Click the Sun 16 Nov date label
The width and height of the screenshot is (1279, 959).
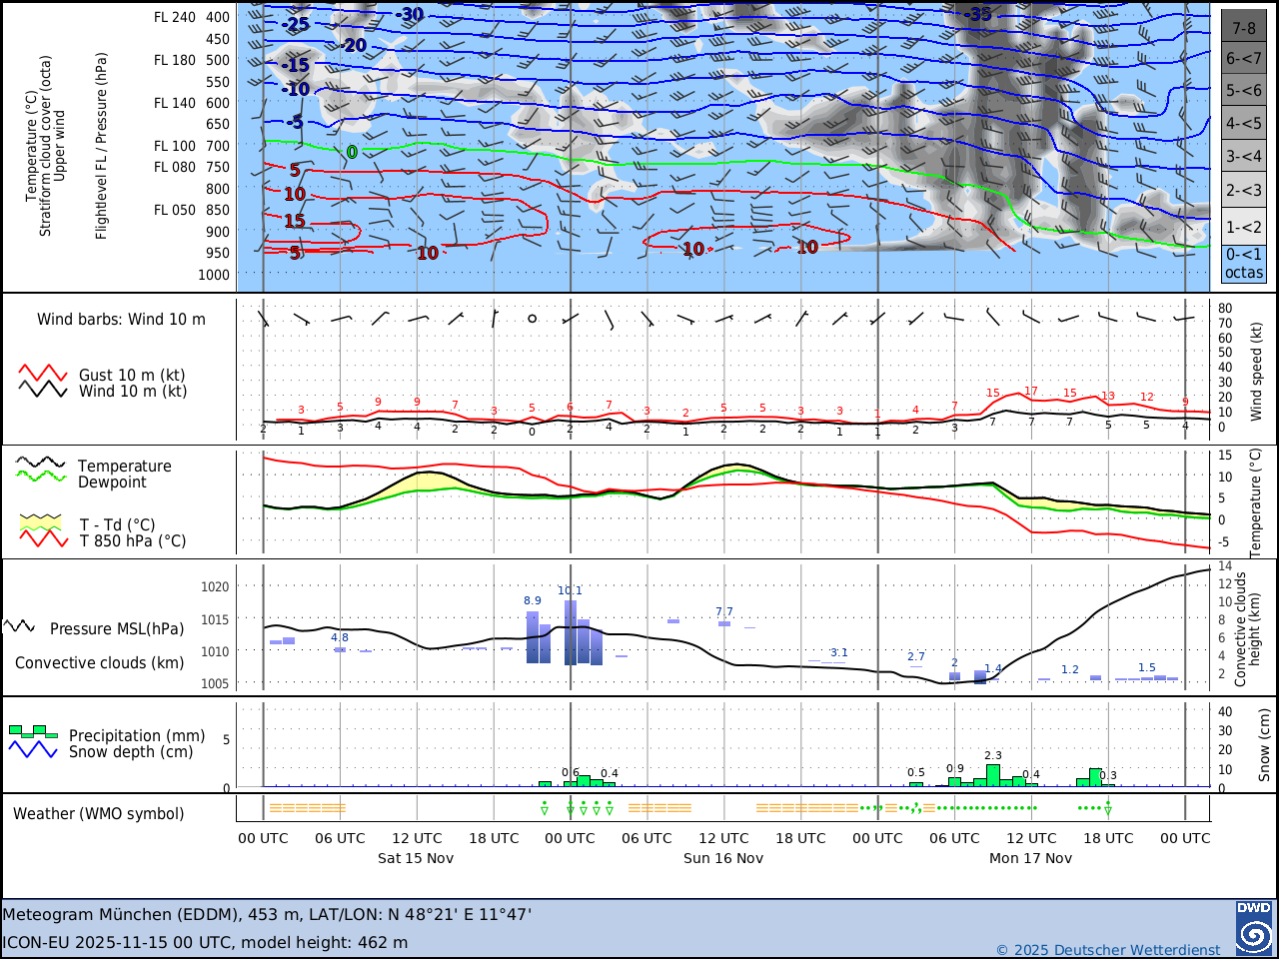723,858
